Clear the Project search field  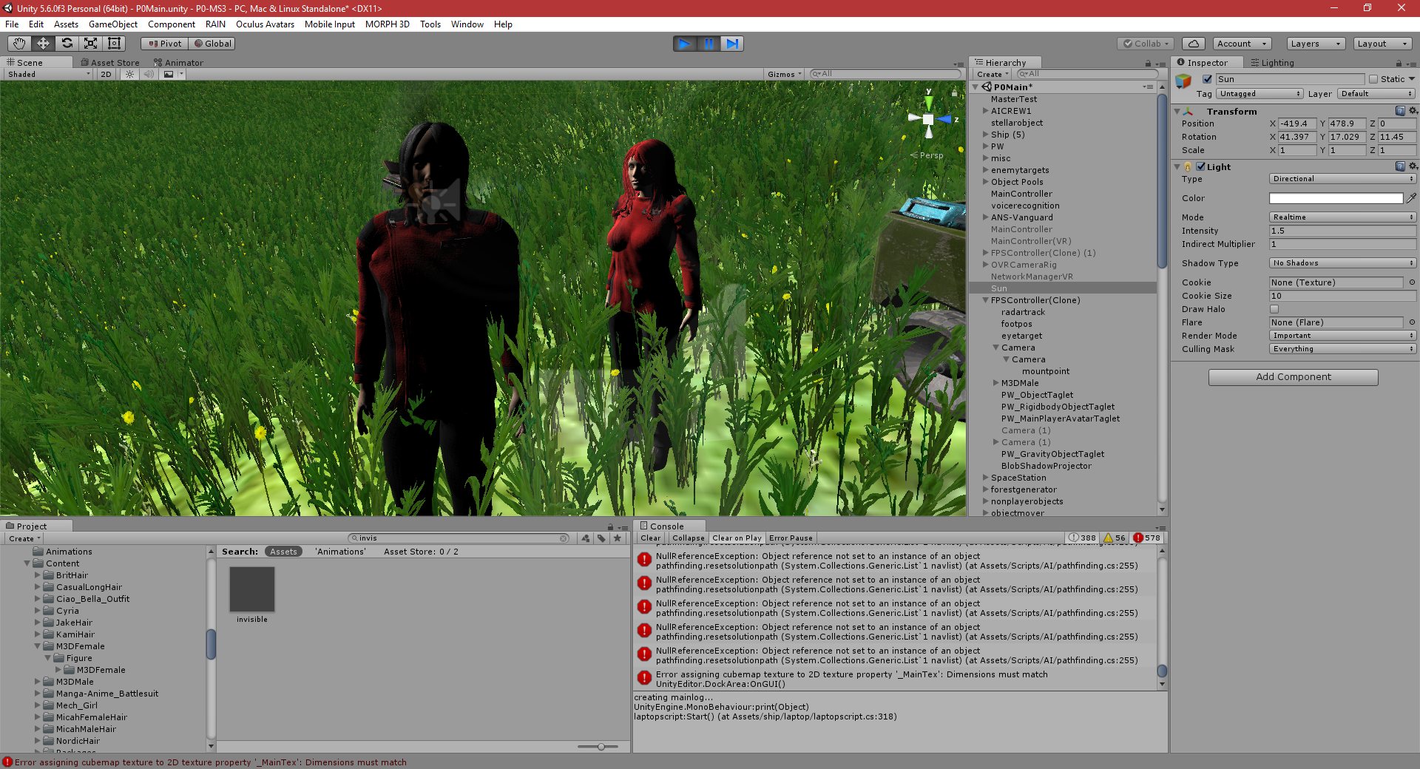point(564,538)
